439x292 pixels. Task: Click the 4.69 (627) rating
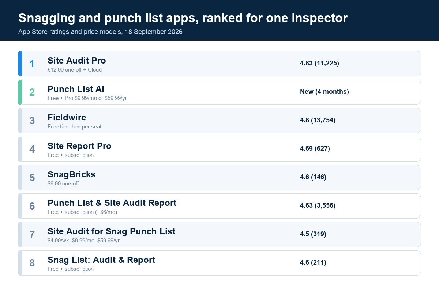tap(315, 149)
